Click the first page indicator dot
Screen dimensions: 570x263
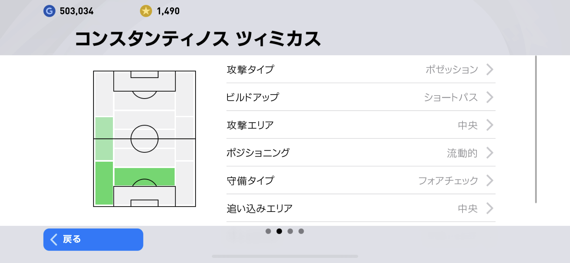pos(268,231)
